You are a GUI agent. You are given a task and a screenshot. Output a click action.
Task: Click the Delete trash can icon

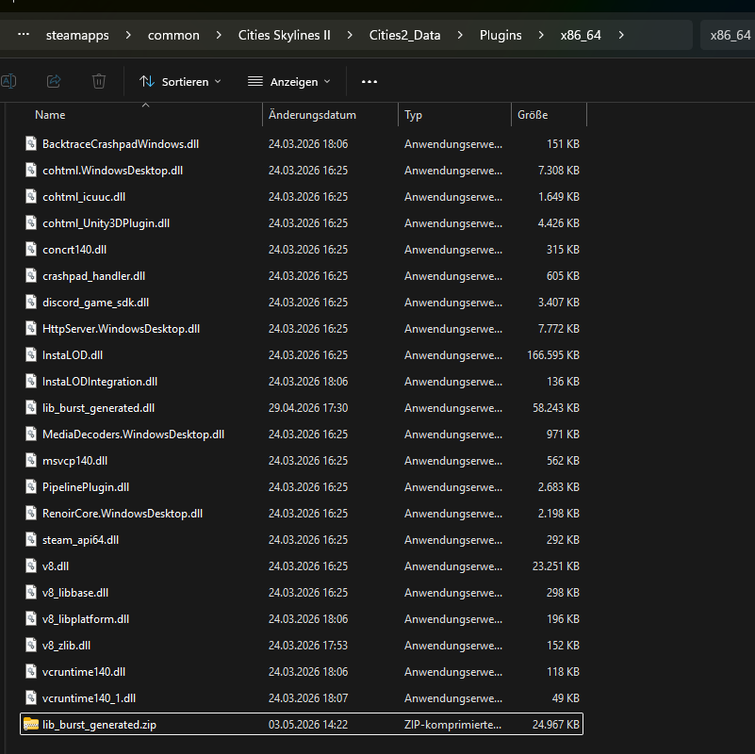click(x=99, y=81)
